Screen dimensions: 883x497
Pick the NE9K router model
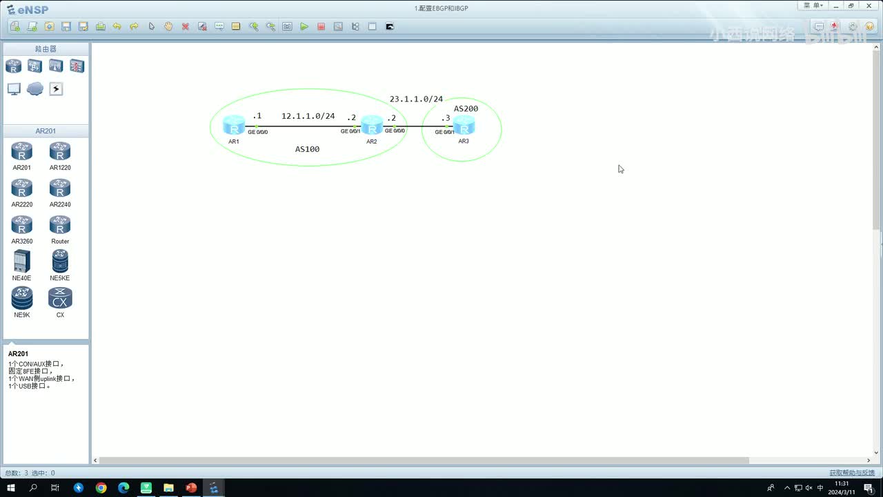(x=21, y=302)
